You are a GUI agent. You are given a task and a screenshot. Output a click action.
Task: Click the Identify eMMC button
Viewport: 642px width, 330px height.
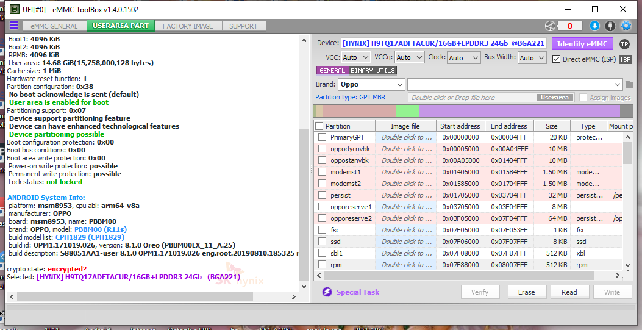point(582,44)
